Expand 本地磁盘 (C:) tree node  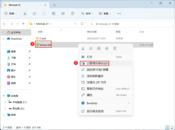pyautogui.click(x=5, y=102)
